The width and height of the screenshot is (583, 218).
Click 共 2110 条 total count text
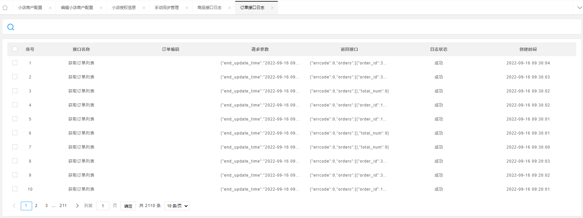pyautogui.click(x=150, y=206)
